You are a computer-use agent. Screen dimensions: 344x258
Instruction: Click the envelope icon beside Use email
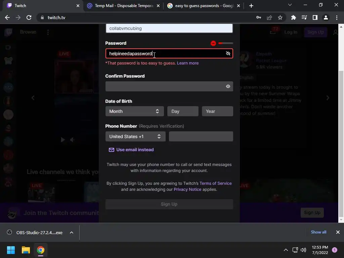coord(112,150)
